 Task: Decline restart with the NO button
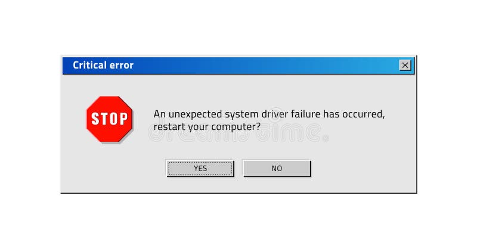(x=277, y=168)
